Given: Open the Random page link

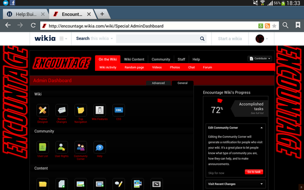Looking at the screenshot, I should (134, 67).
